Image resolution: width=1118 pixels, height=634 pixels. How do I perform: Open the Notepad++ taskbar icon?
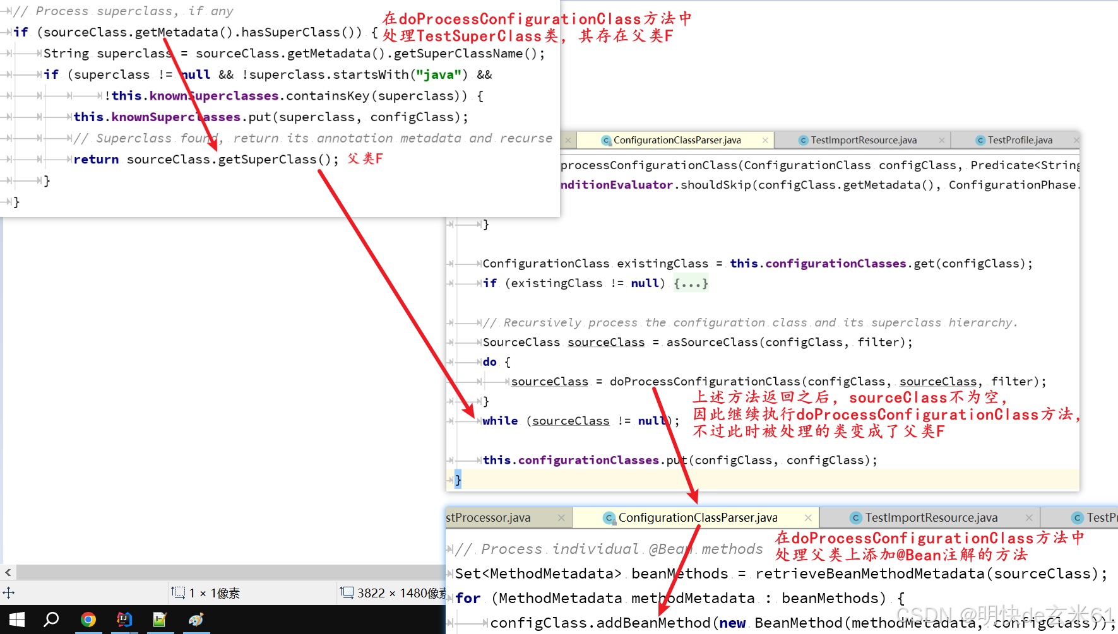tap(160, 619)
